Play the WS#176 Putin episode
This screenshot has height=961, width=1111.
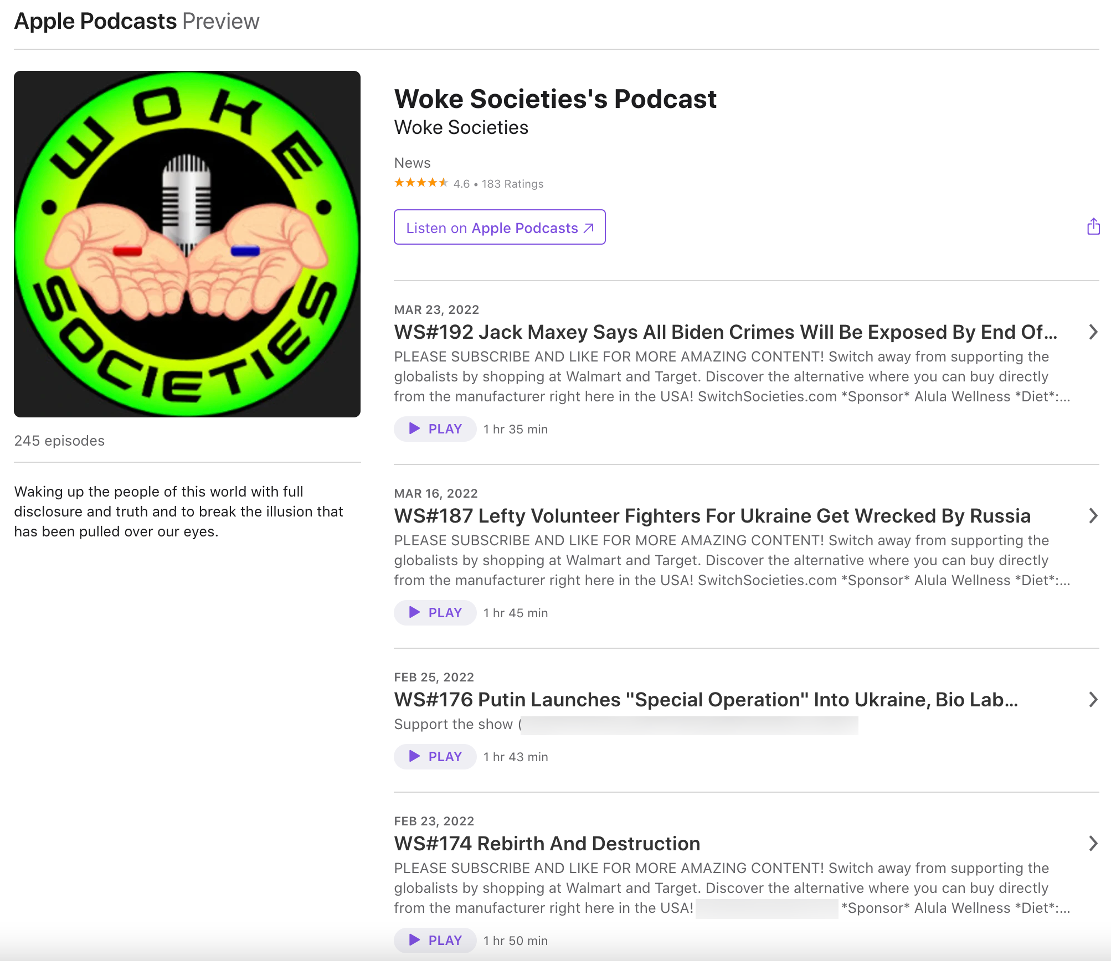click(x=435, y=757)
